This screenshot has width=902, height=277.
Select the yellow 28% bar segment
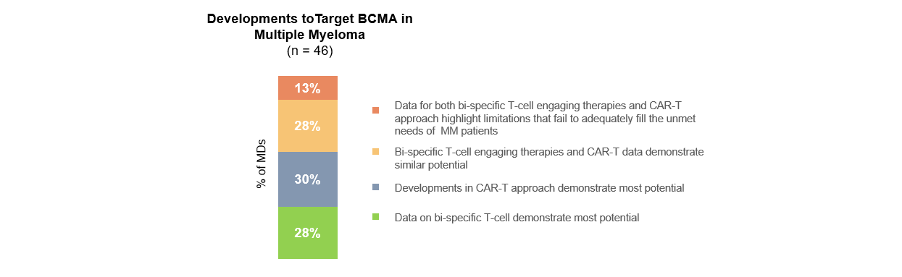308,126
